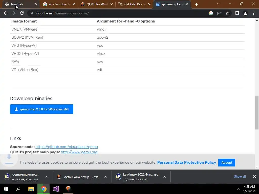
Task: Close the qemu-img for Windows tab
Action: [x=187, y=5]
